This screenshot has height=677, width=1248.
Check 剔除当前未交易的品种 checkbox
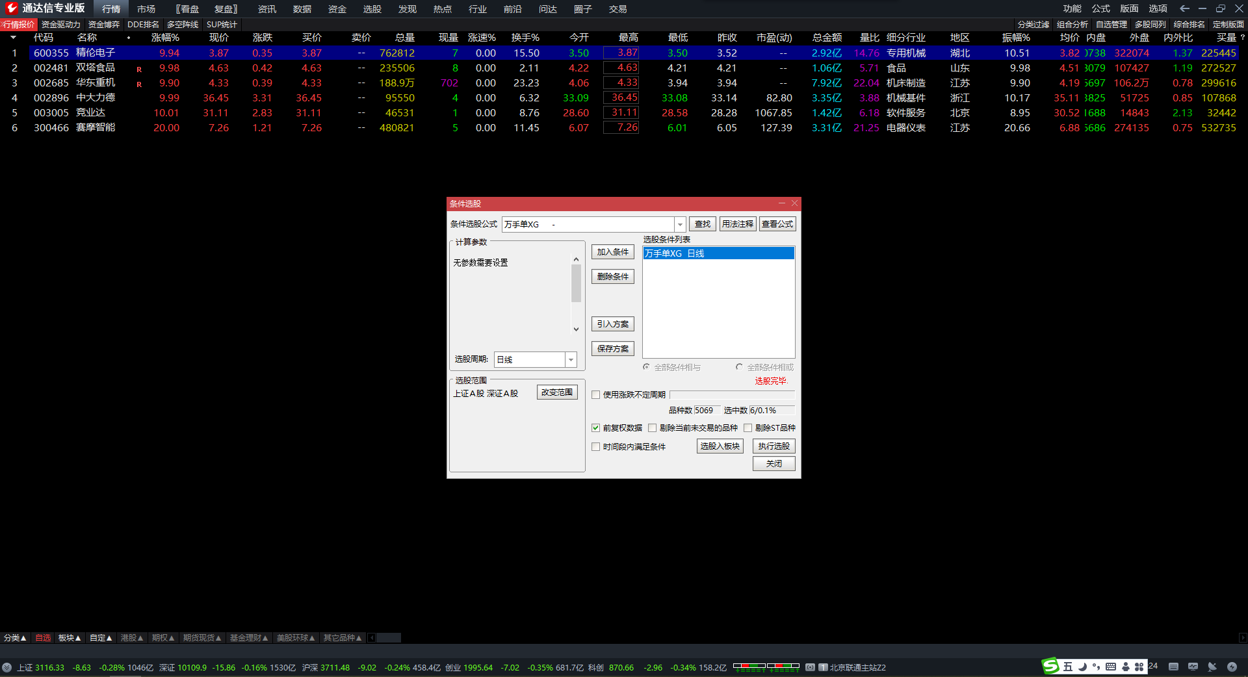click(652, 428)
